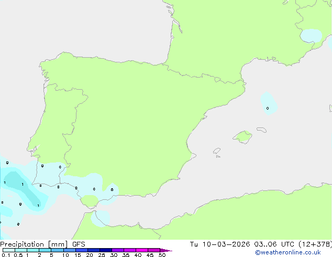The image size is (332, 257).
Task: Click the Menorca island outline
Action: point(262,130)
